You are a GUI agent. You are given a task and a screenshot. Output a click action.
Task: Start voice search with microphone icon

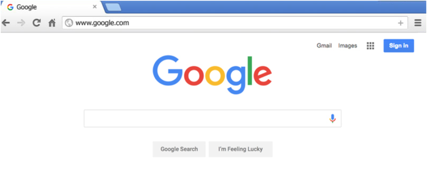pos(332,118)
